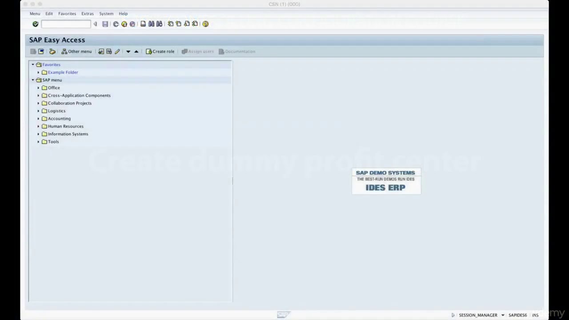Click the greyed User Menu icon
This screenshot has height=320, width=569.
pyautogui.click(x=33, y=52)
